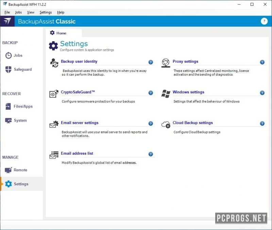Click the Backup user identity icon
The height and width of the screenshot is (230, 272).
pyautogui.click(x=54, y=63)
